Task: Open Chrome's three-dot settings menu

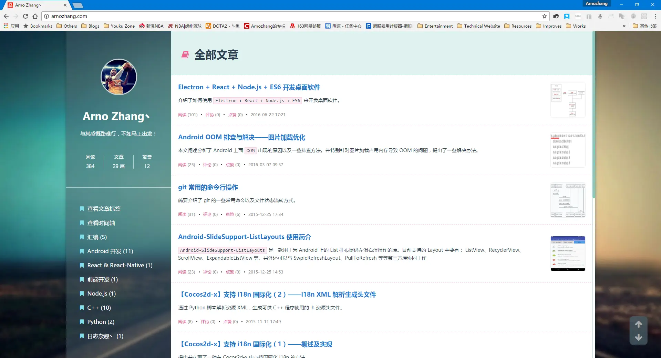Action: tap(655, 16)
